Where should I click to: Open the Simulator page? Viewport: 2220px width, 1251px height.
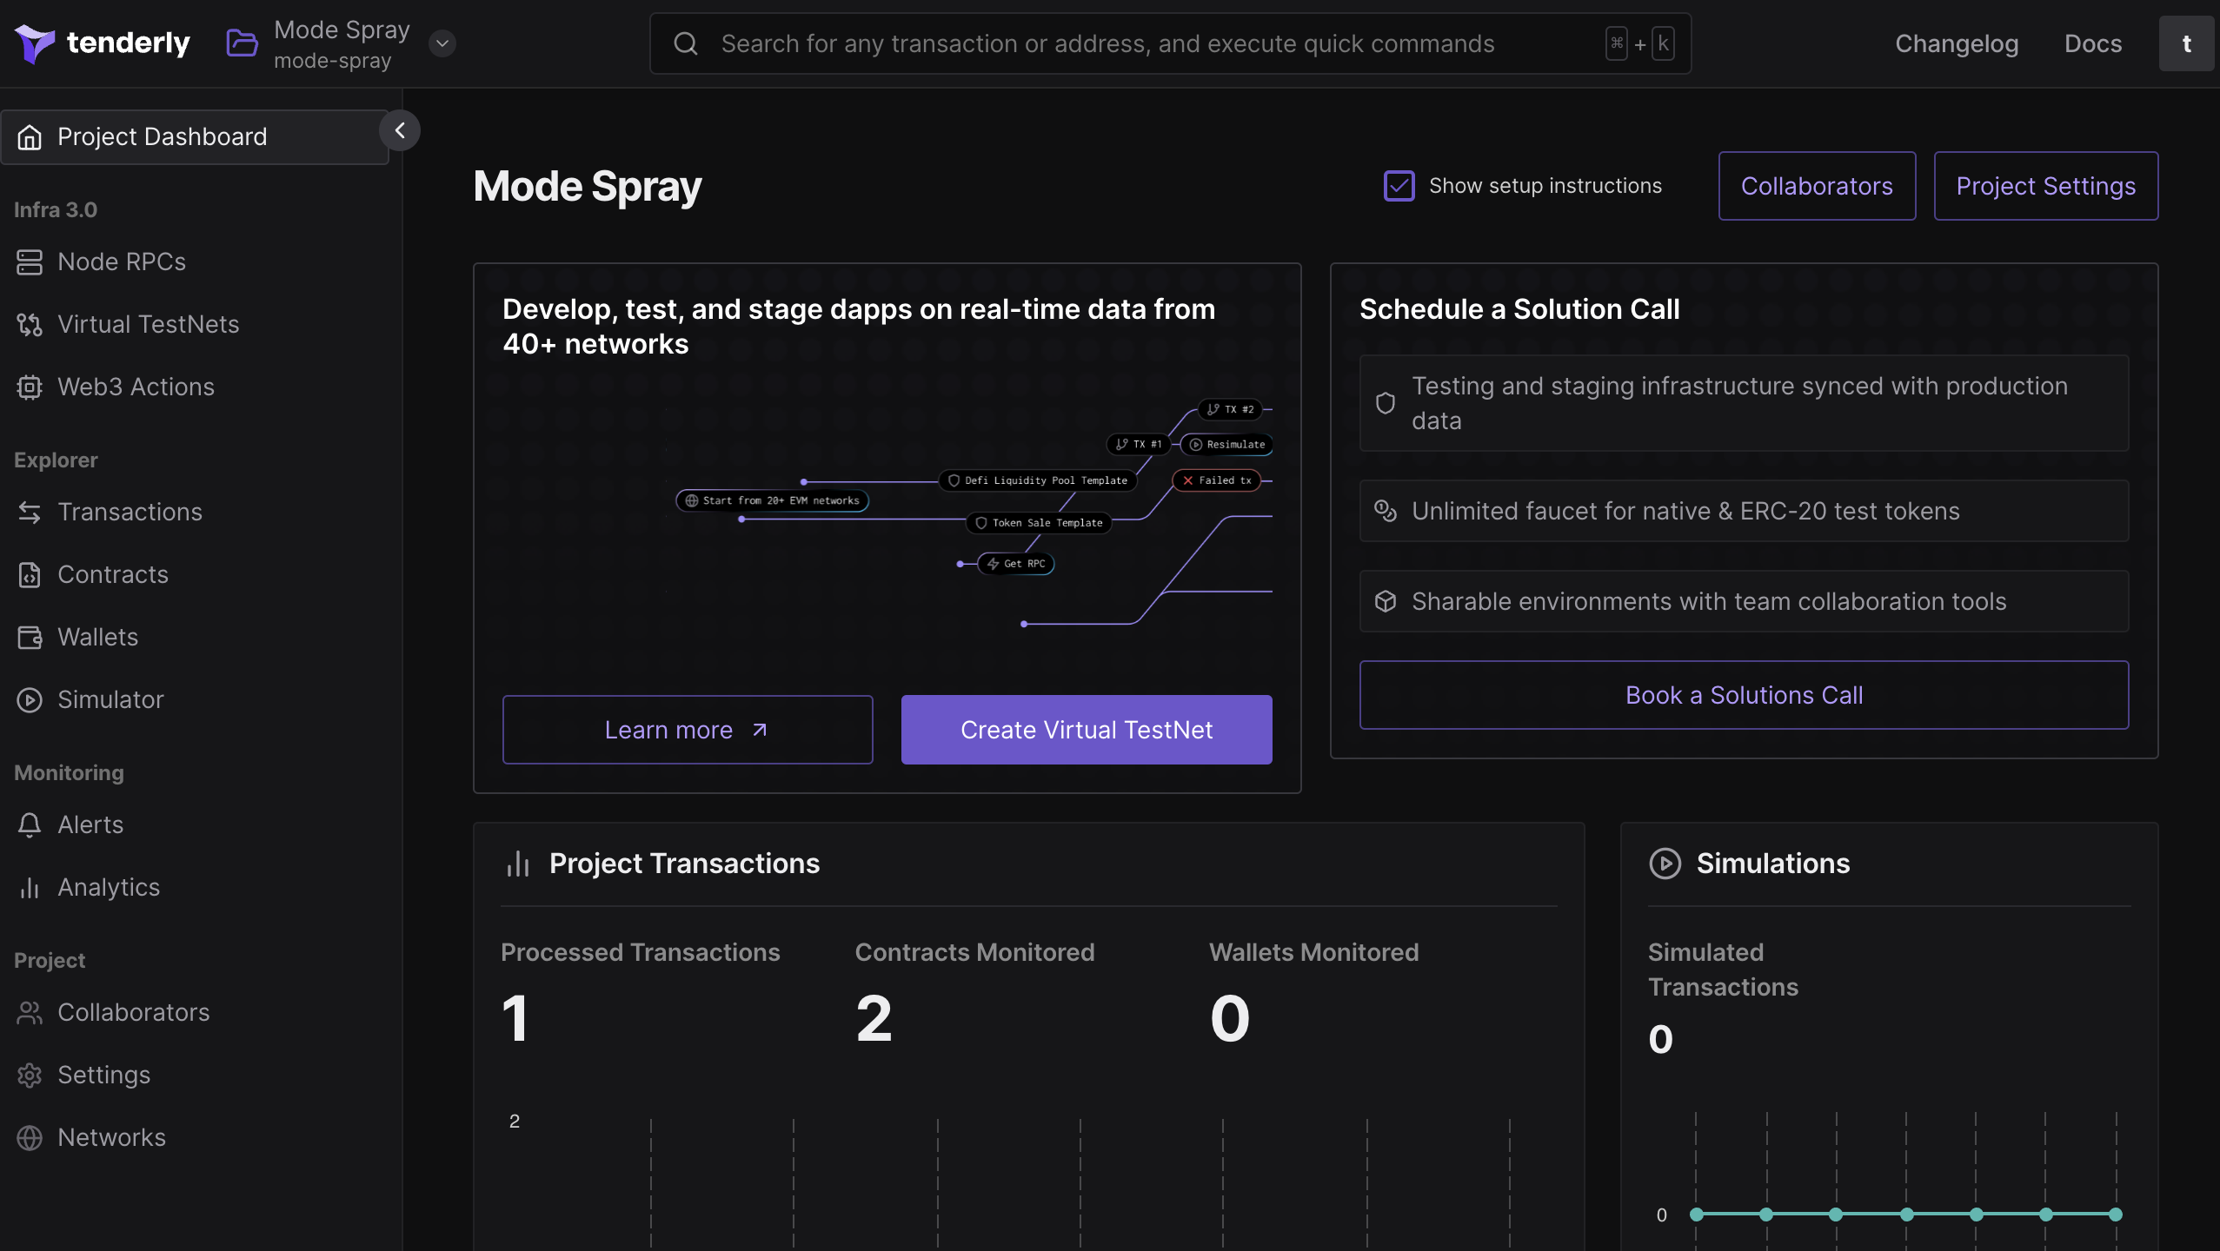(110, 699)
